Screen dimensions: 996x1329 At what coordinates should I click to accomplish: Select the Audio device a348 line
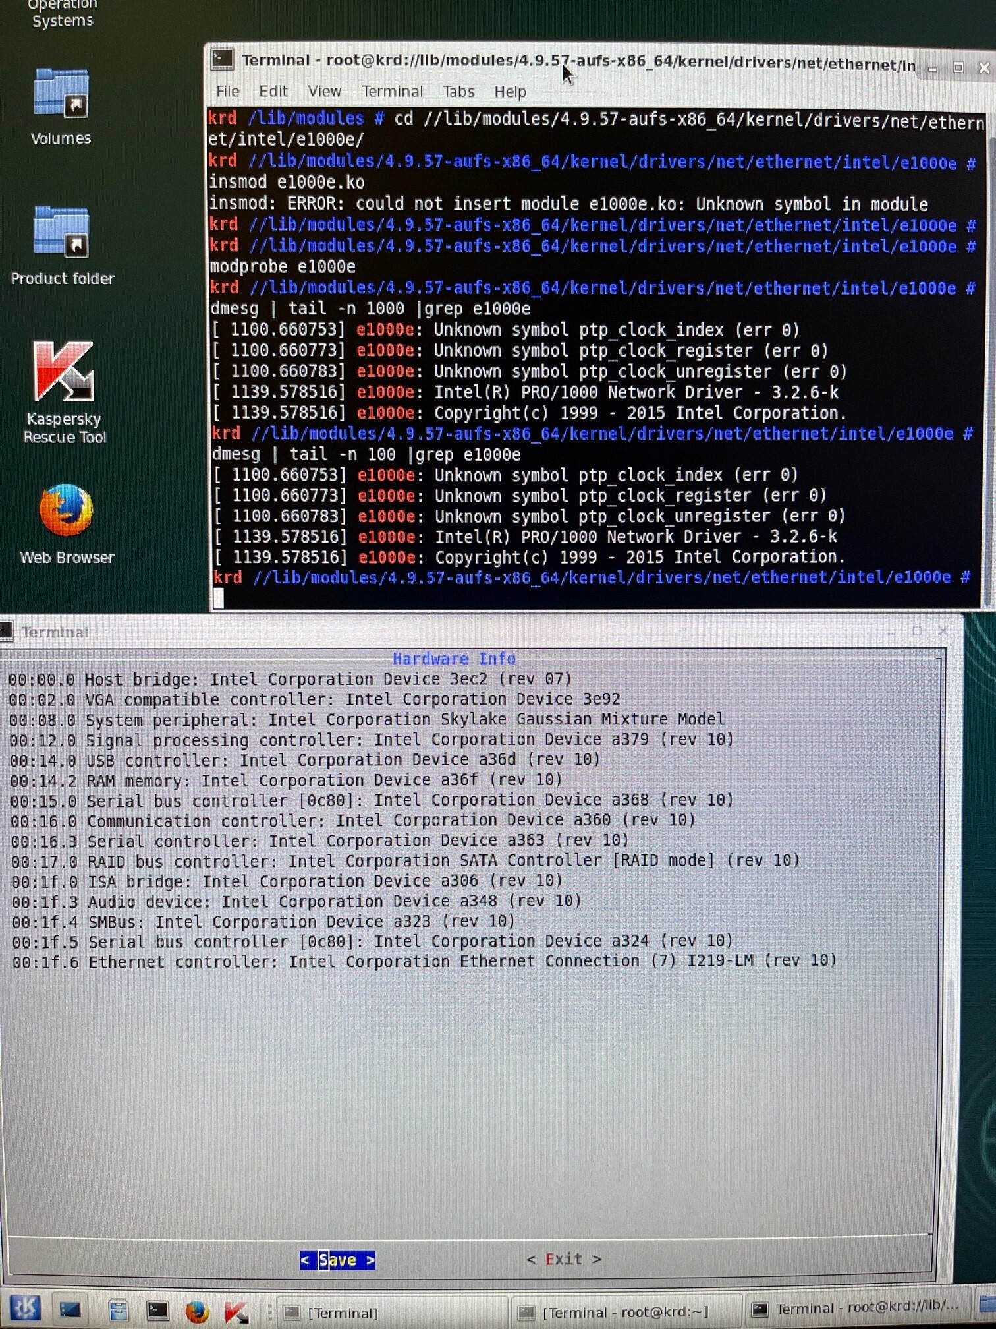pyautogui.click(x=296, y=901)
